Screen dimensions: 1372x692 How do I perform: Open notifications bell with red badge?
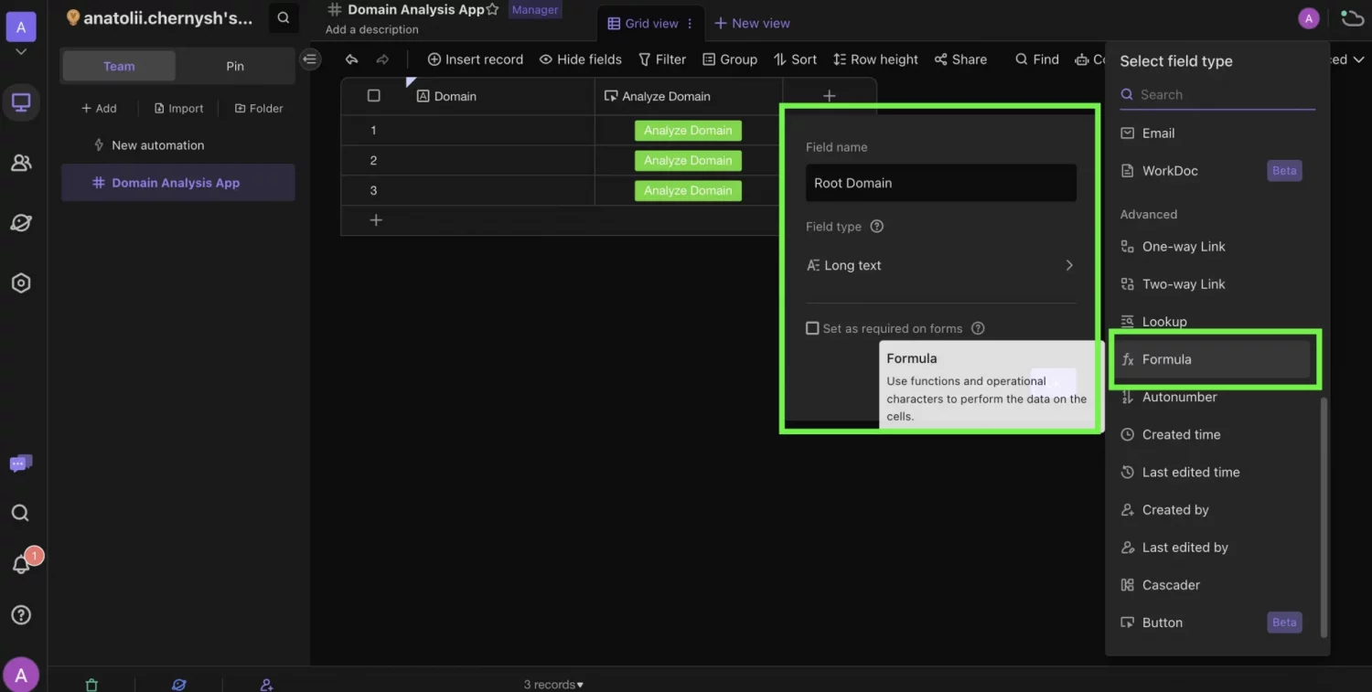point(21,564)
